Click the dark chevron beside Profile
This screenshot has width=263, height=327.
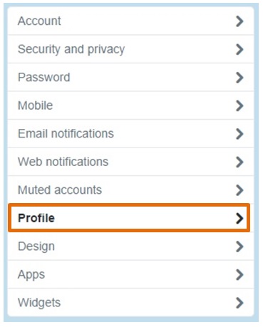point(239,218)
